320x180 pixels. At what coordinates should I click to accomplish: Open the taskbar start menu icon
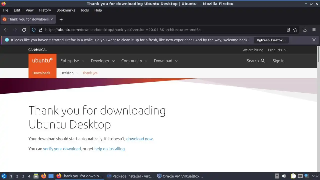coord(4,176)
